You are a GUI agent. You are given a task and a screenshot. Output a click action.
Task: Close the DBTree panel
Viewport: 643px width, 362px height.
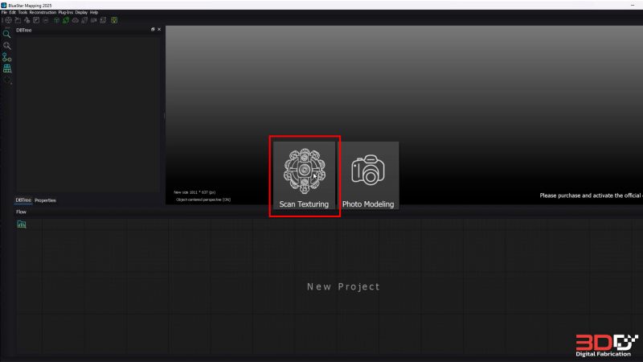point(159,30)
